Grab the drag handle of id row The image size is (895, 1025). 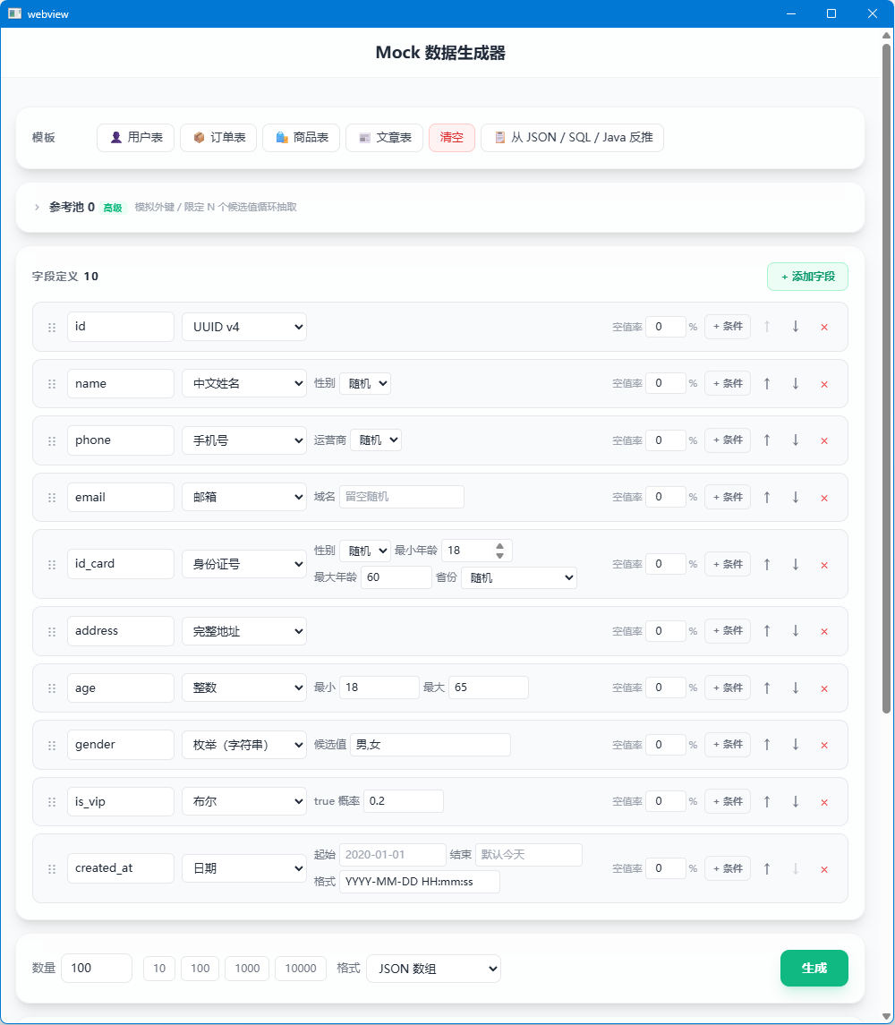pos(52,328)
